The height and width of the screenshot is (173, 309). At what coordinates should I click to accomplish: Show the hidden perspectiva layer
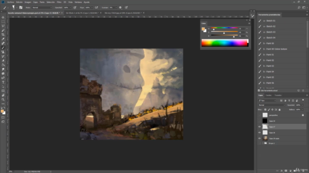259,115
